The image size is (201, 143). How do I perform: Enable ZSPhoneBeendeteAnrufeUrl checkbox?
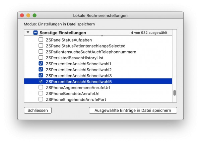(41, 93)
